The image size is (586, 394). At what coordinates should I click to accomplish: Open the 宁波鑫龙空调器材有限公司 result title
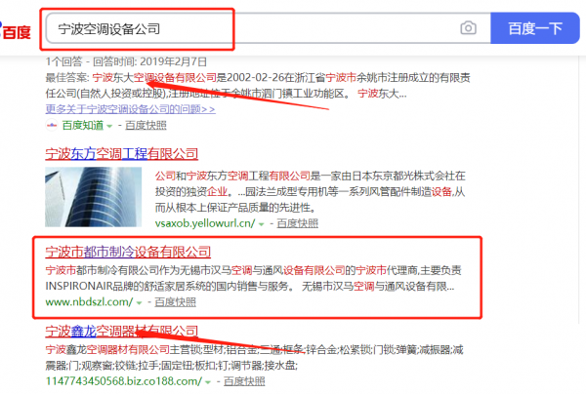121,331
